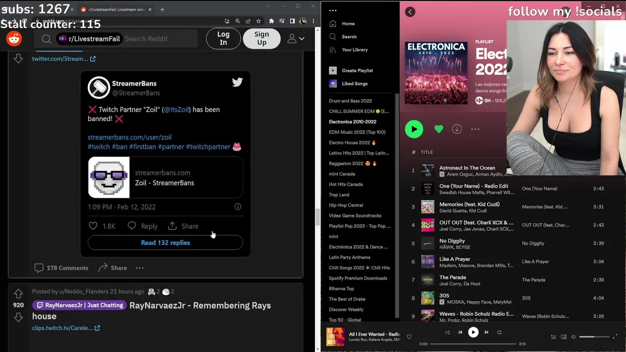The image size is (626, 352).
Task: Seek on the Spotify song progress bar
Action: click(x=473, y=344)
